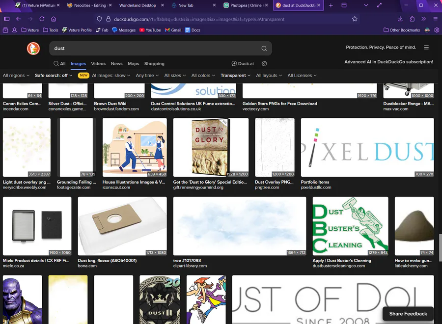Click the dust search input field
This screenshot has height=324, width=442.
coord(155,49)
